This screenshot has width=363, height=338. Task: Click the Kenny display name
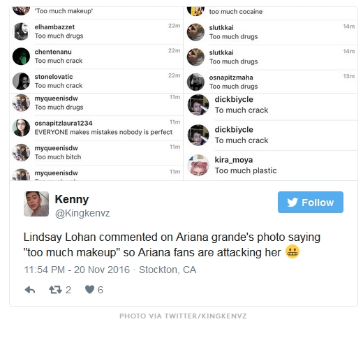pos(72,199)
